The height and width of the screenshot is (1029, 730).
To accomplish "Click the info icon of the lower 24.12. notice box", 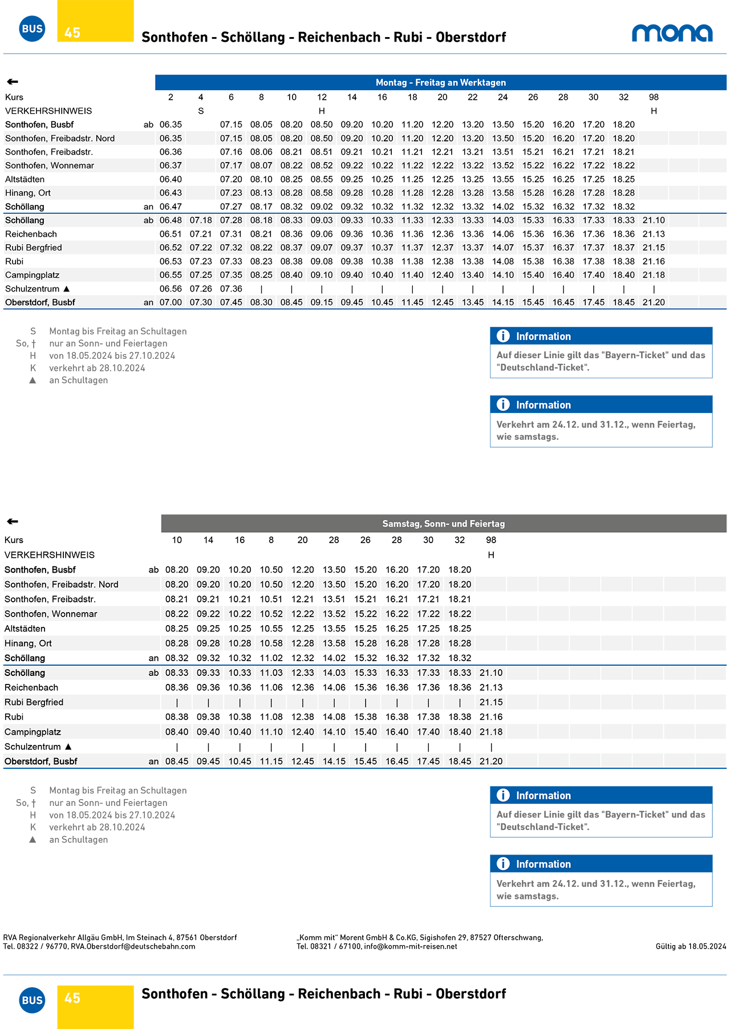I will click(x=503, y=864).
